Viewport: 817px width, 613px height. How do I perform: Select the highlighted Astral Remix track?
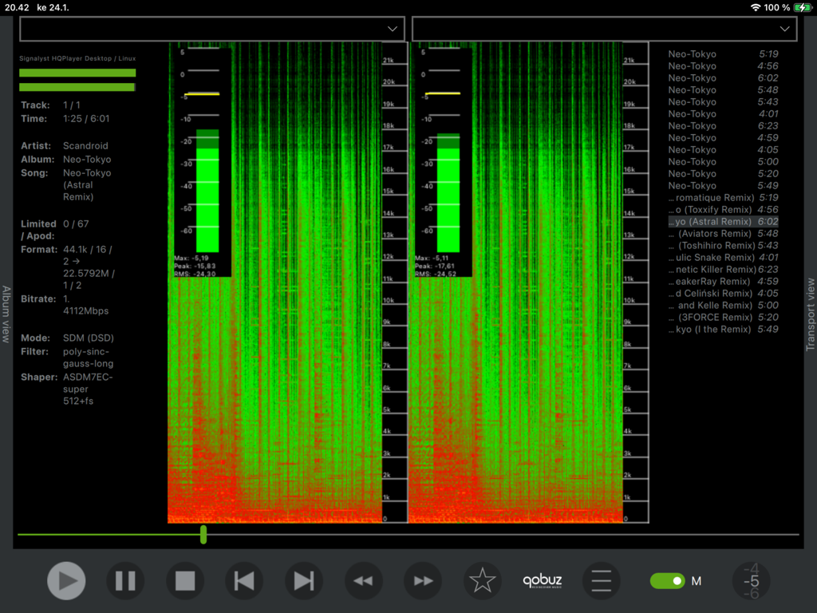723,222
